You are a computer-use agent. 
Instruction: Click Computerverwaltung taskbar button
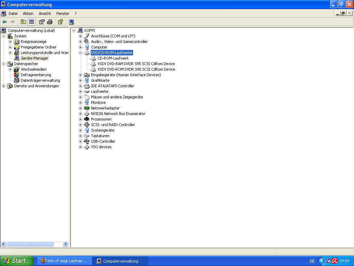[x=120, y=261]
